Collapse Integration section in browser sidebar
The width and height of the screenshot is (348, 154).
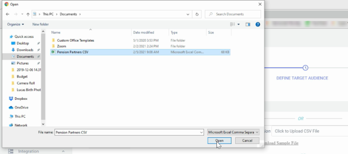tap(63, 151)
